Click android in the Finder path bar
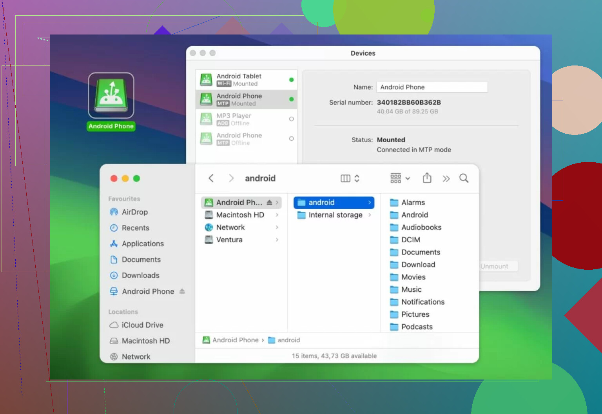Screen dimensions: 602x414 click(284, 340)
